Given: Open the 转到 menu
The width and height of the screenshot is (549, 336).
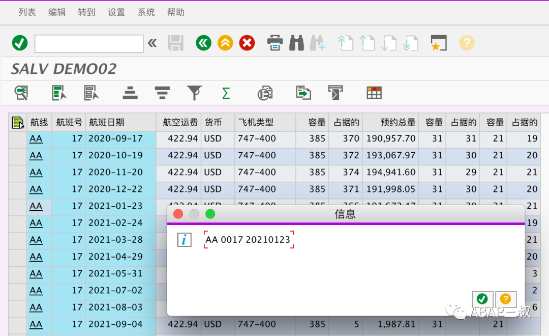Looking at the screenshot, I should pyautogui.click(x=86, y=12).
